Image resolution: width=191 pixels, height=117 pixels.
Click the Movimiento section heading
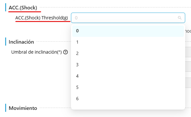coord(23,108)
